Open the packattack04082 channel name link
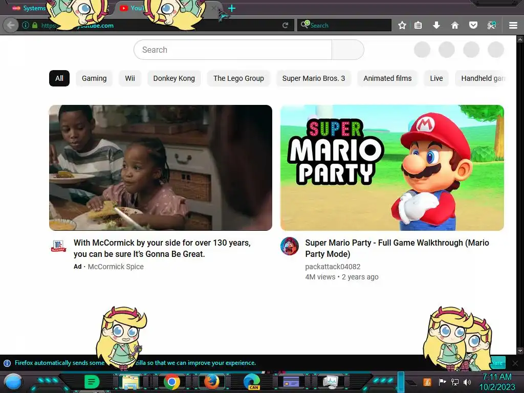524x393 pixels. click(333, 267)
